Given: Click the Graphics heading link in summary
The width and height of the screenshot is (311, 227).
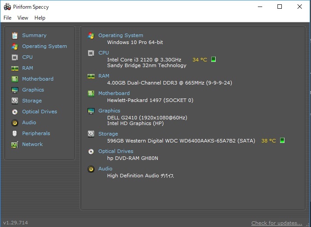Looking at the screenshot, I should click(x=109, y=111).
